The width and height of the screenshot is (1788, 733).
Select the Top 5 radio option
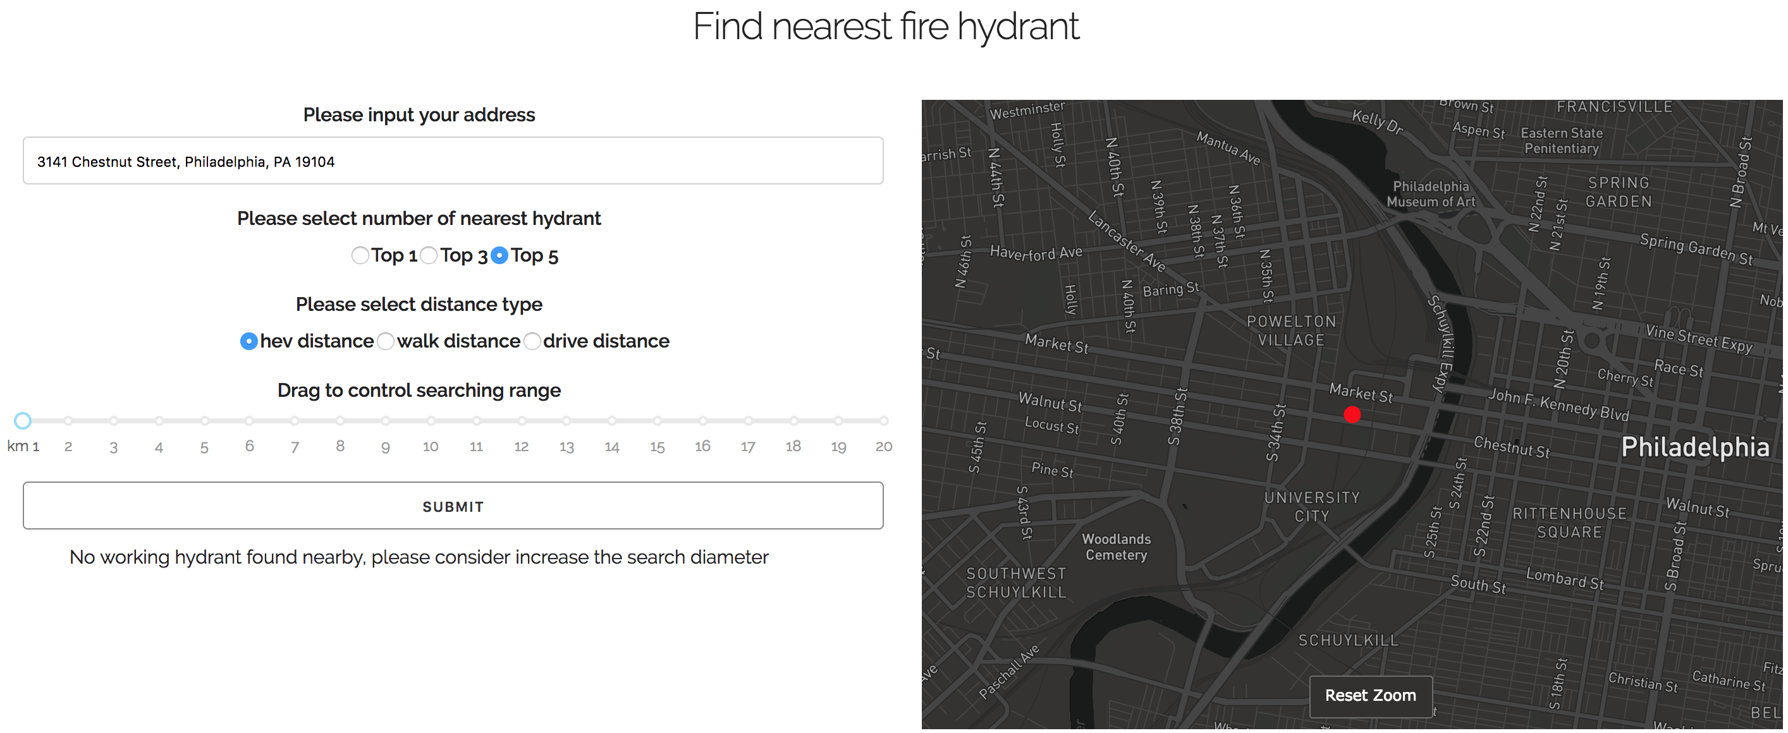pos(499,256)
